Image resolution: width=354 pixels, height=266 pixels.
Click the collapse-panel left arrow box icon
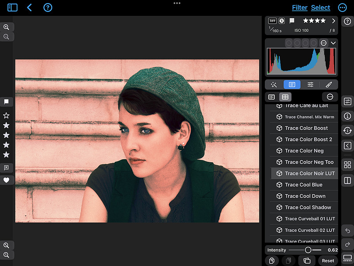pos(347,145)
